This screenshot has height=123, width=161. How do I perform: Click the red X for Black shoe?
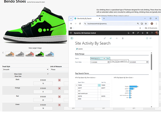point(59,80)
